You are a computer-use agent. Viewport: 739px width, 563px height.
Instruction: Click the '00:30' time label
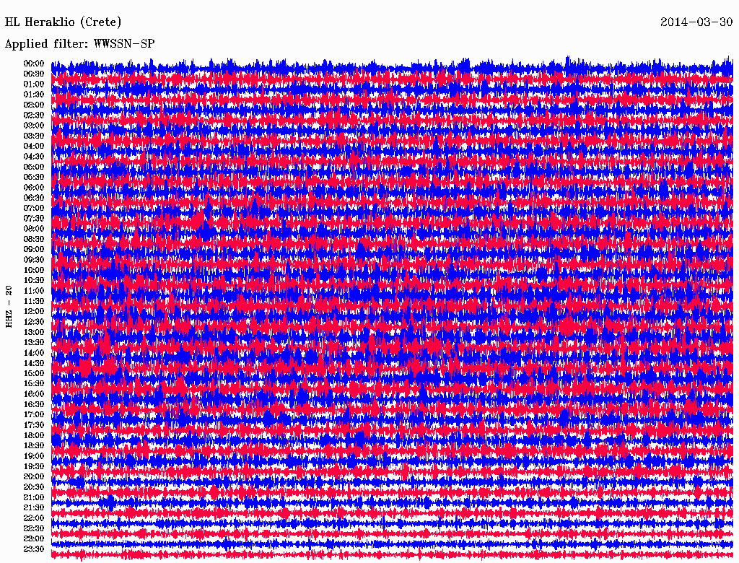[x=34, y=74]
